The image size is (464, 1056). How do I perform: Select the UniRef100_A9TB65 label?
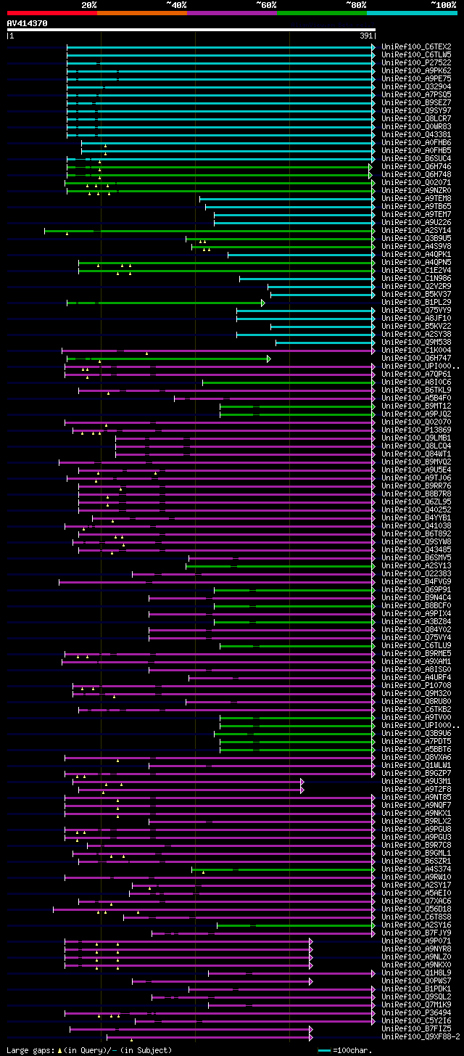[x=416, y=206]
